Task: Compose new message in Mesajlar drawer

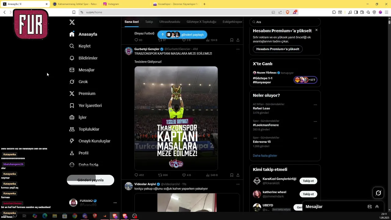Action: click(370, 207)
